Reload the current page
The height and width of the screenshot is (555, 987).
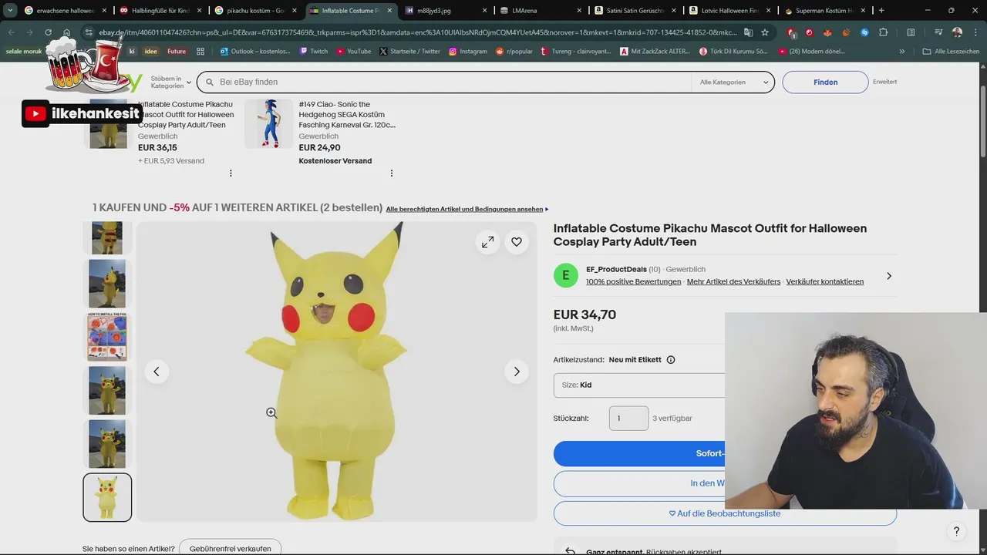pos(48,32)
